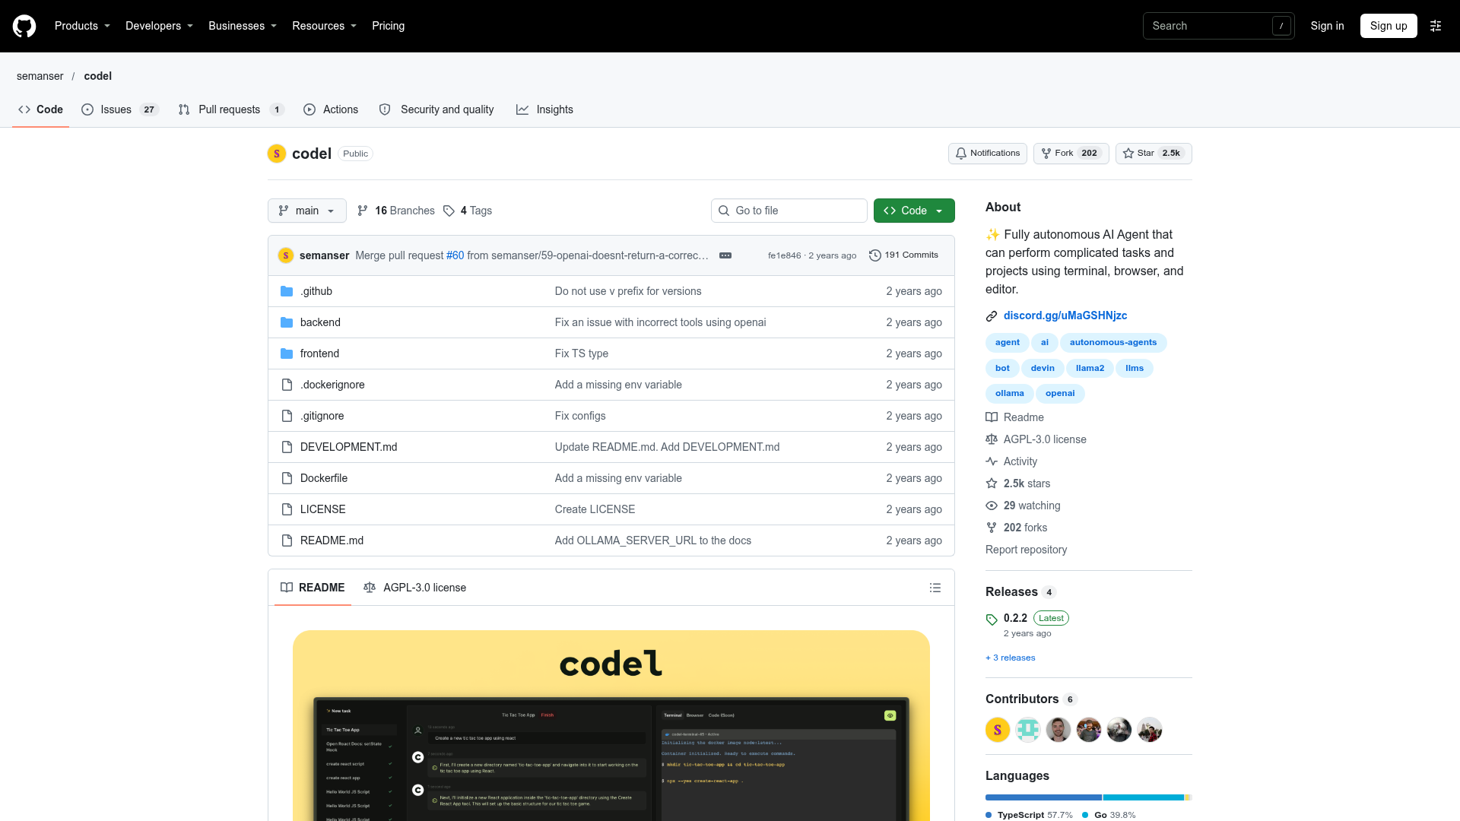Expand commit message ellipsis button

coord(725,255)
